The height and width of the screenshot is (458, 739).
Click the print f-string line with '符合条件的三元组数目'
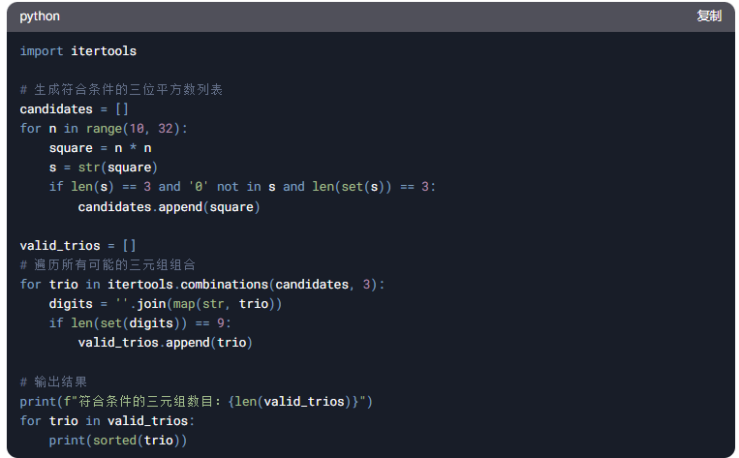[196, 402]
